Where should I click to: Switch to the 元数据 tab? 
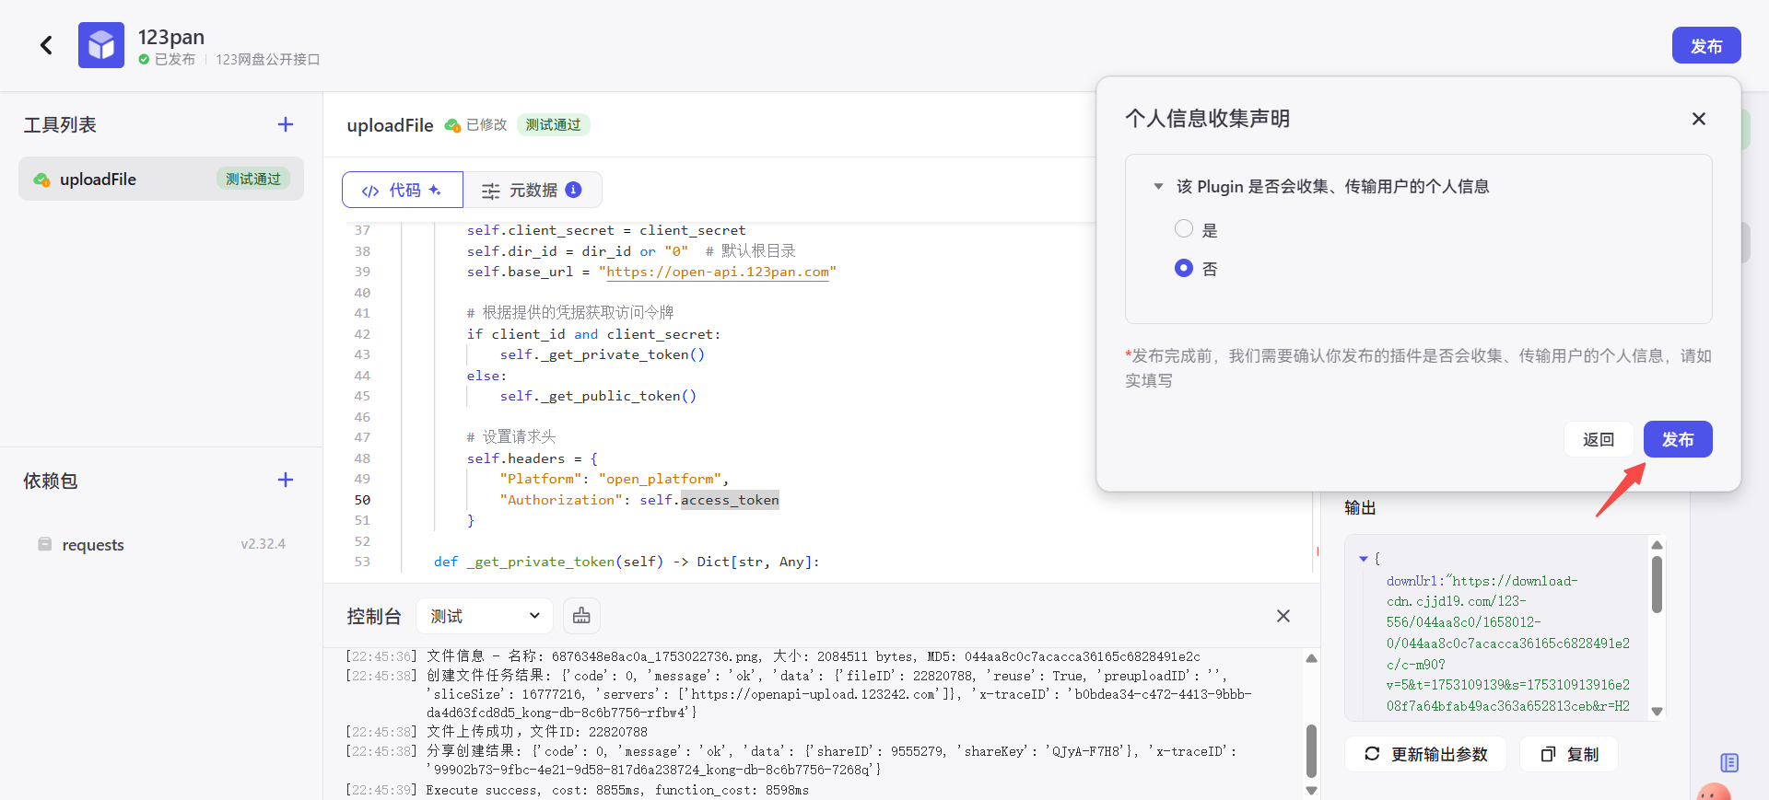533,190
